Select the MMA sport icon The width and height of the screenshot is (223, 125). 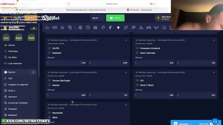click(x=95, y=28)
